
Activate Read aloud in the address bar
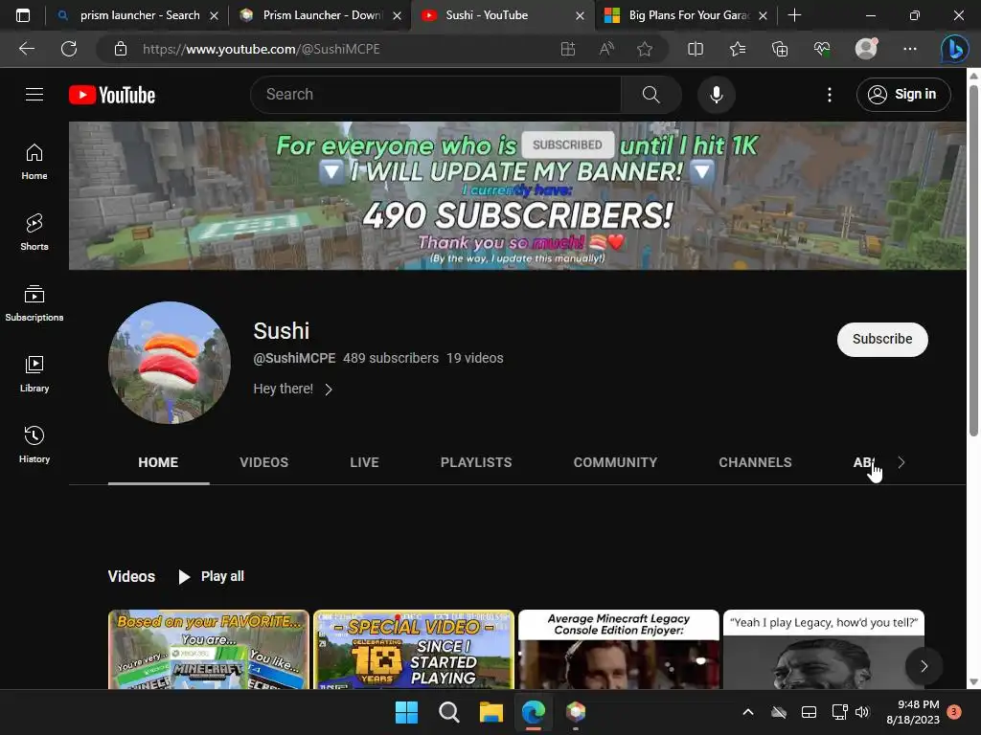[x=606, y=49]
